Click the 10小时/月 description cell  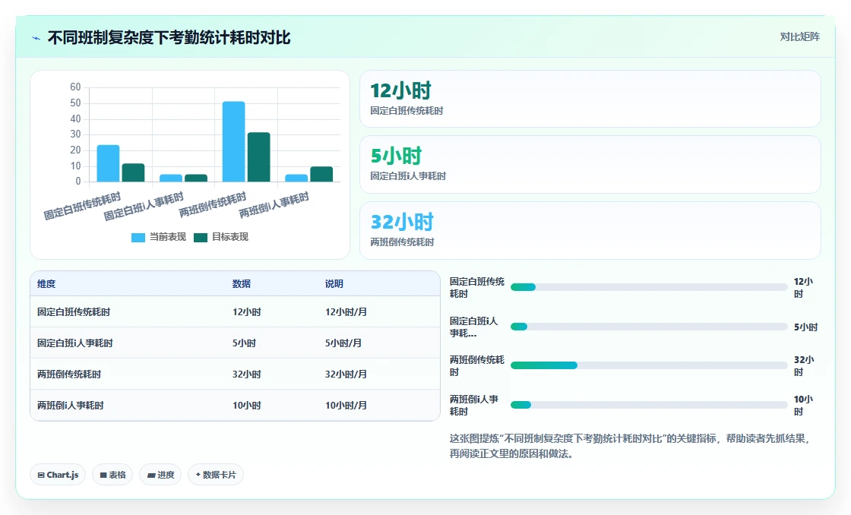pyautogui.click(x=346, y=406)
